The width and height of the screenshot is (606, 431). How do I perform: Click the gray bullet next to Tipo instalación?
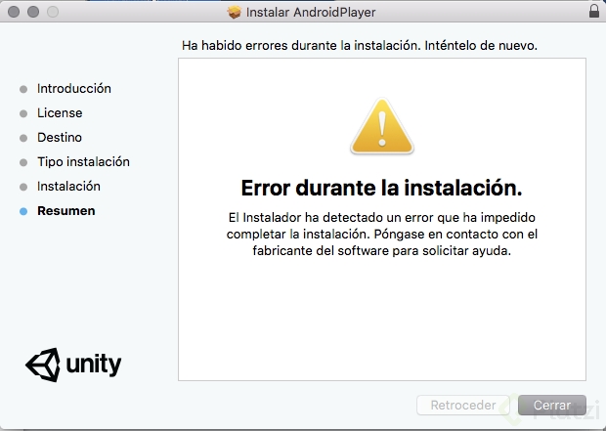(23, 163)
